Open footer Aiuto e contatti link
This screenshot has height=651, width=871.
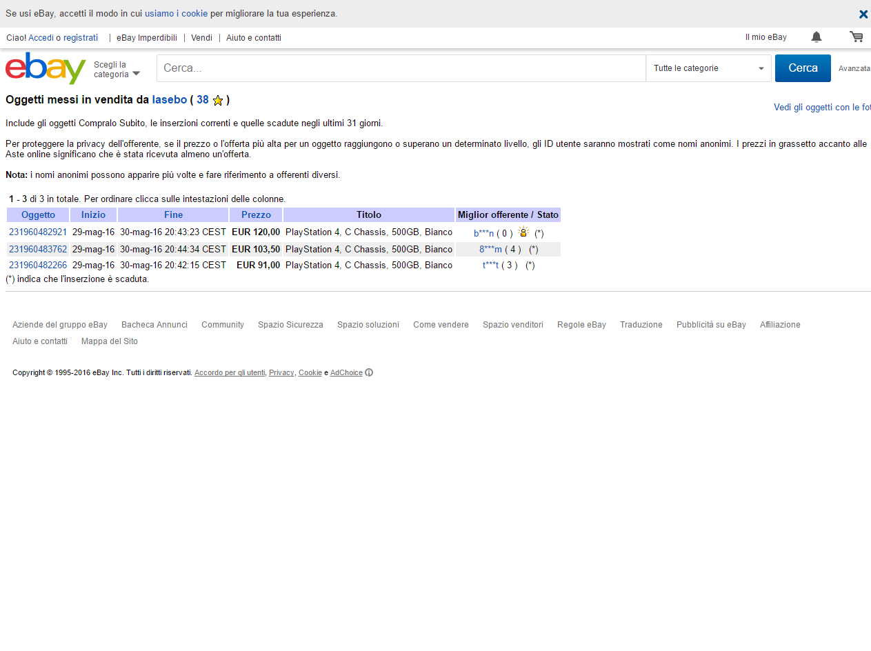pos(40,341)
